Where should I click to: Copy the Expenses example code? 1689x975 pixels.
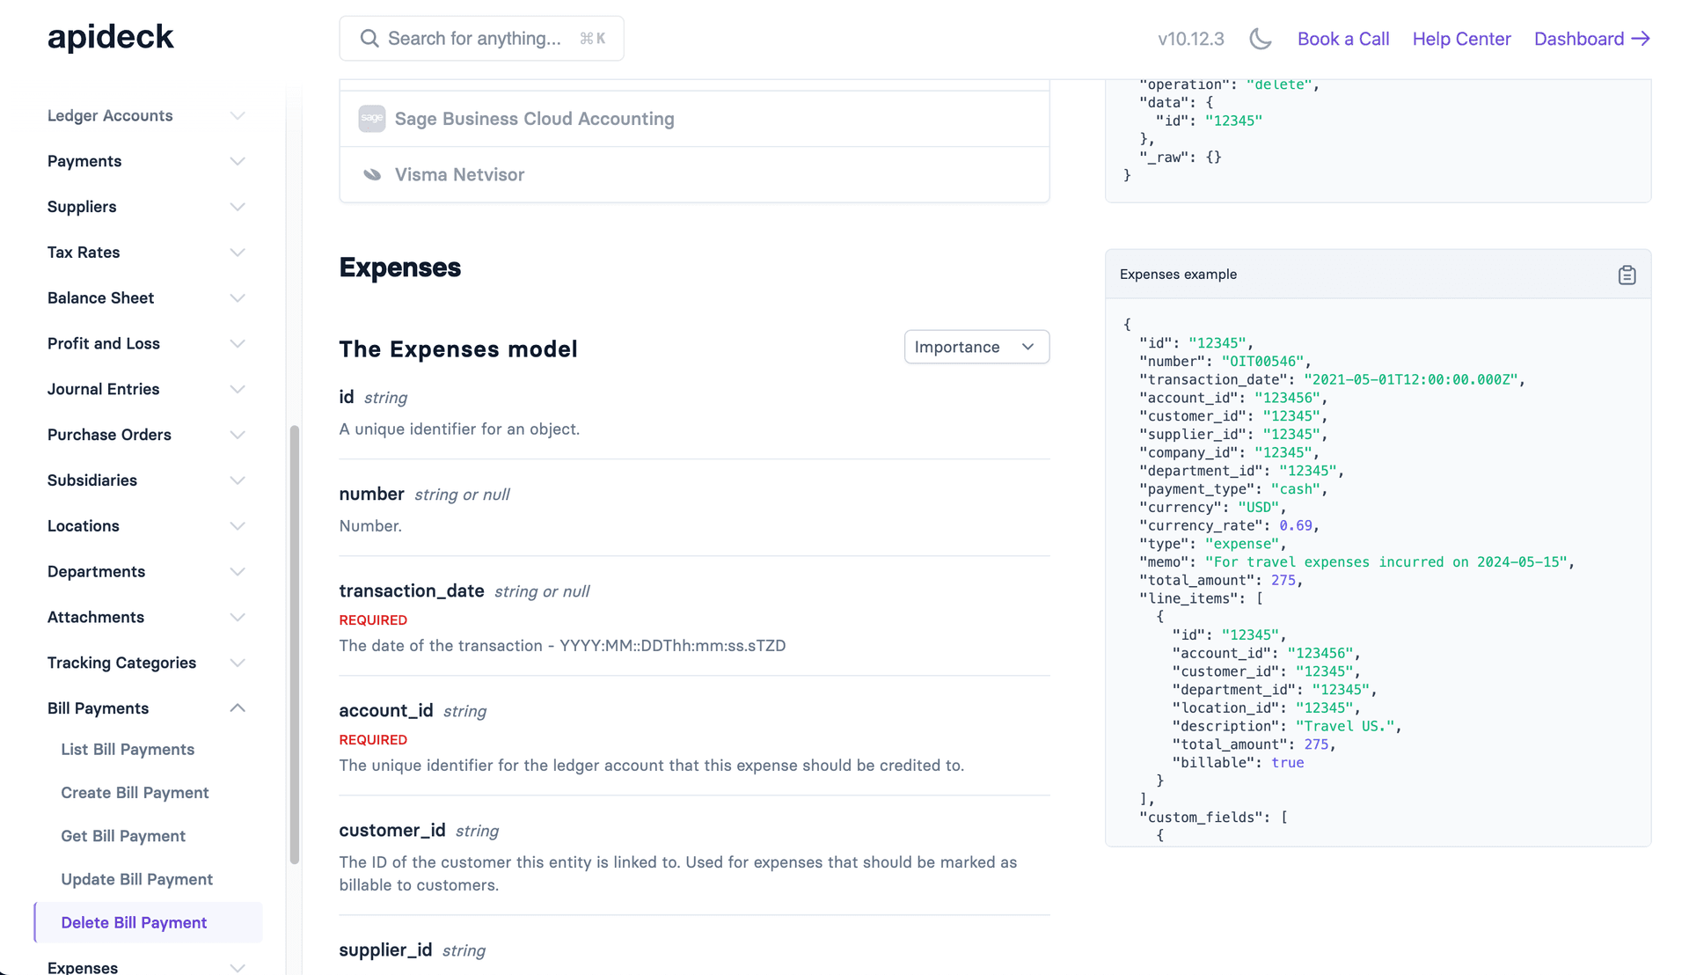pyautogui.click(x=1627, y=275)
